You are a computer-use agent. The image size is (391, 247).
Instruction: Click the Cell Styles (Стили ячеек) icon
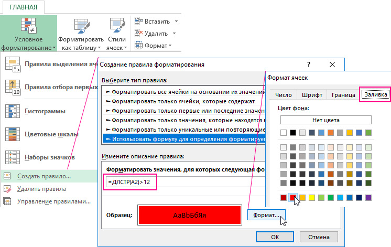117,25
